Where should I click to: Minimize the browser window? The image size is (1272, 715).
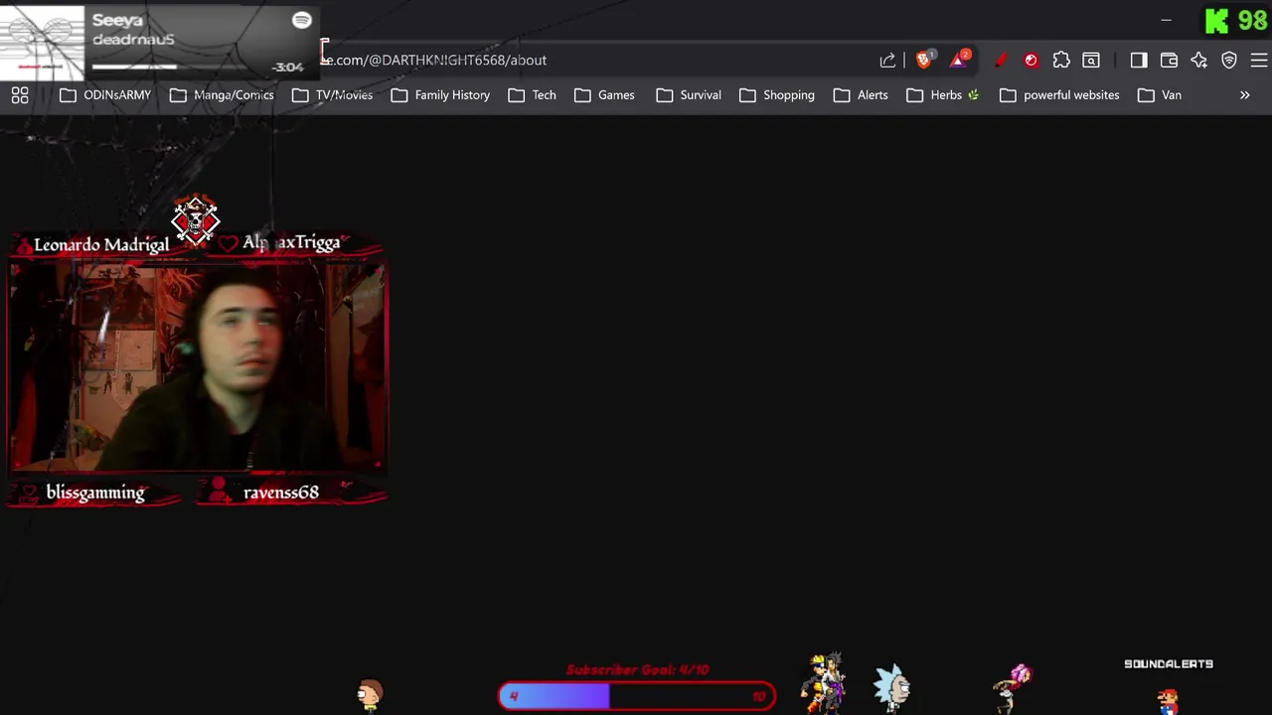[x=1166, y=20]
